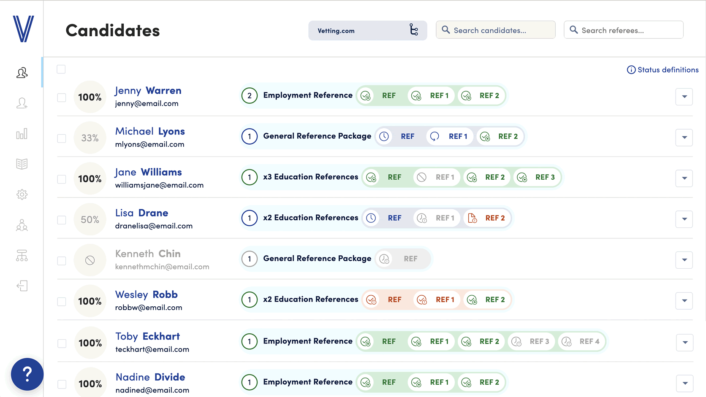Select REF 2 tab for Lisa Drane
This screenshot has height=397, width=706.
click(487, 218)
